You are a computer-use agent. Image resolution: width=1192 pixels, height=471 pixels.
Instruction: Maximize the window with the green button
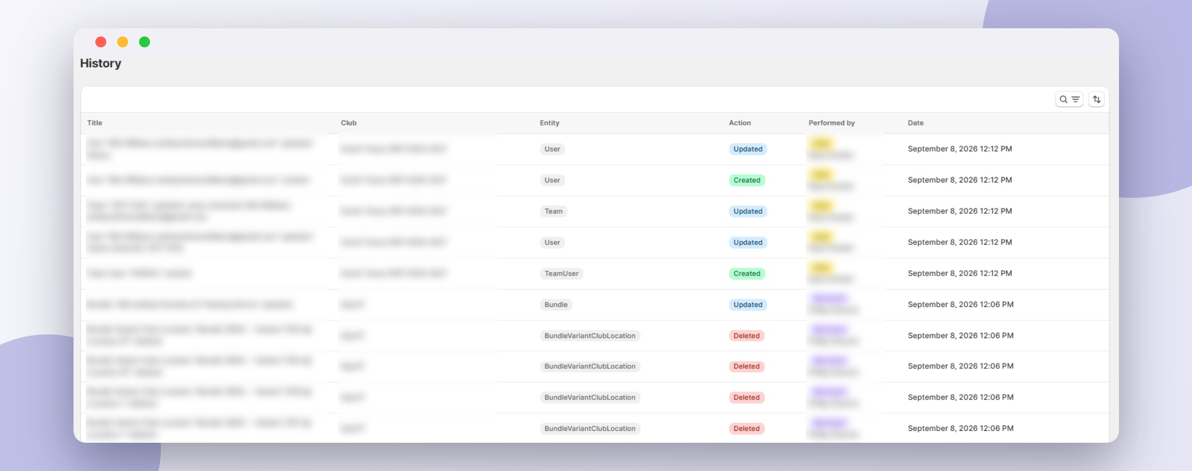[x=145, y=42]
